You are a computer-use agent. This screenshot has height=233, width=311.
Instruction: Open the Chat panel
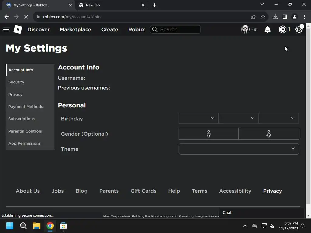[x=261, y=213]
